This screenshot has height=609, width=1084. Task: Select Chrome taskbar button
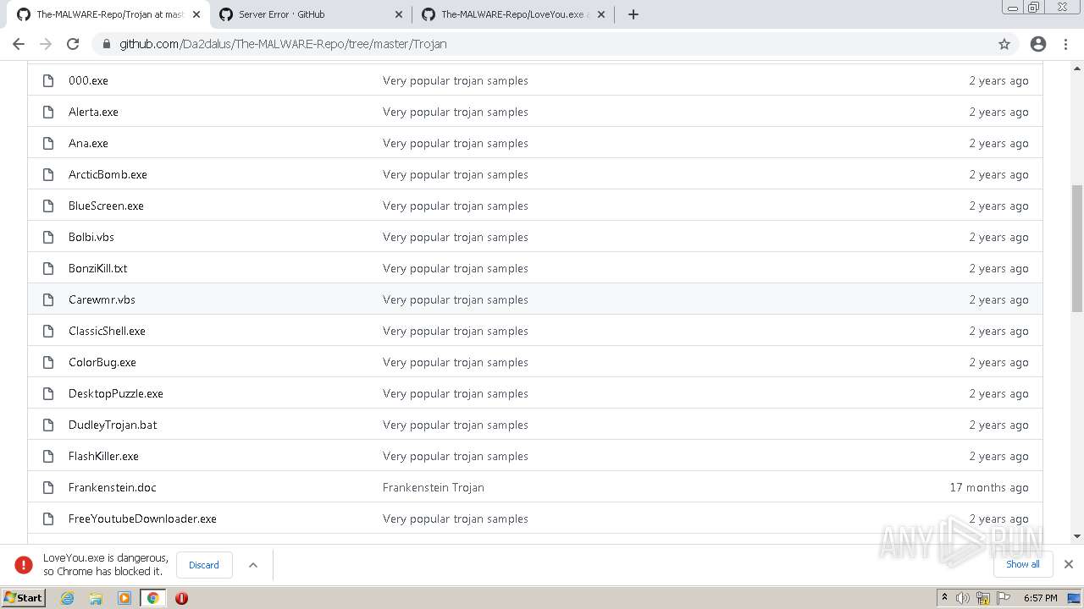[153, 598]
